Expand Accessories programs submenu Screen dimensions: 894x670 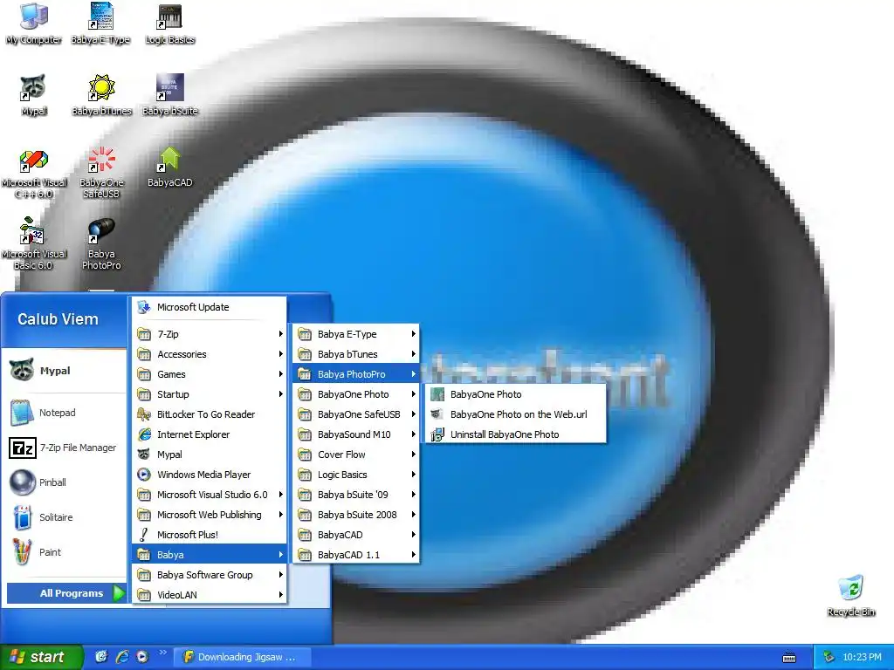click(210, 354)
